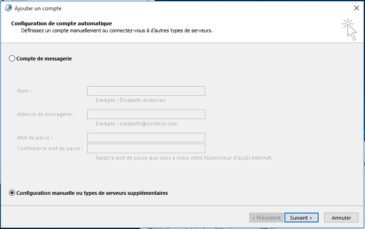Select Configuration manuelle ou types de serveurs
The image size is (365, 229).
12,193
